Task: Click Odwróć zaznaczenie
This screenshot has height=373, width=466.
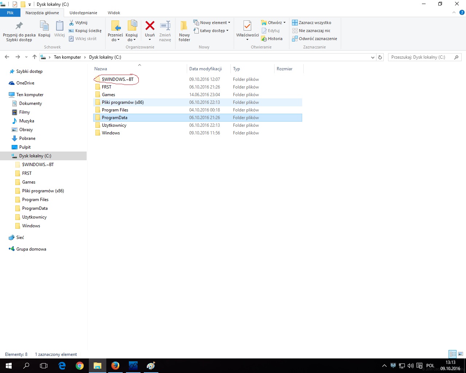Action: (315, 39)
